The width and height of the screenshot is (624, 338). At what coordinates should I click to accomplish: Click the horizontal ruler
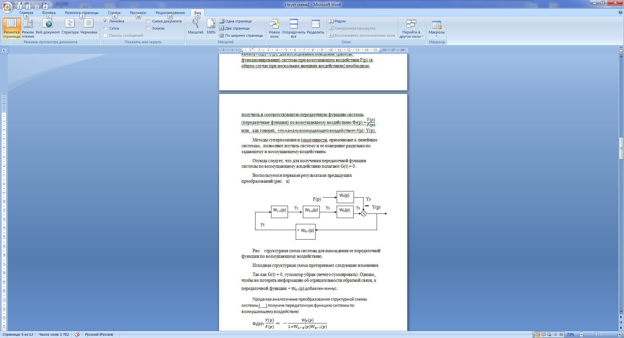point(313,50)
